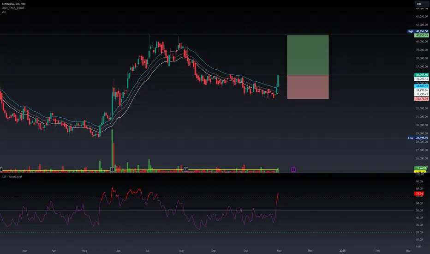Click the 34,687.12 blue EMA value label
This screenshot has height=254, width=430.
422,86
